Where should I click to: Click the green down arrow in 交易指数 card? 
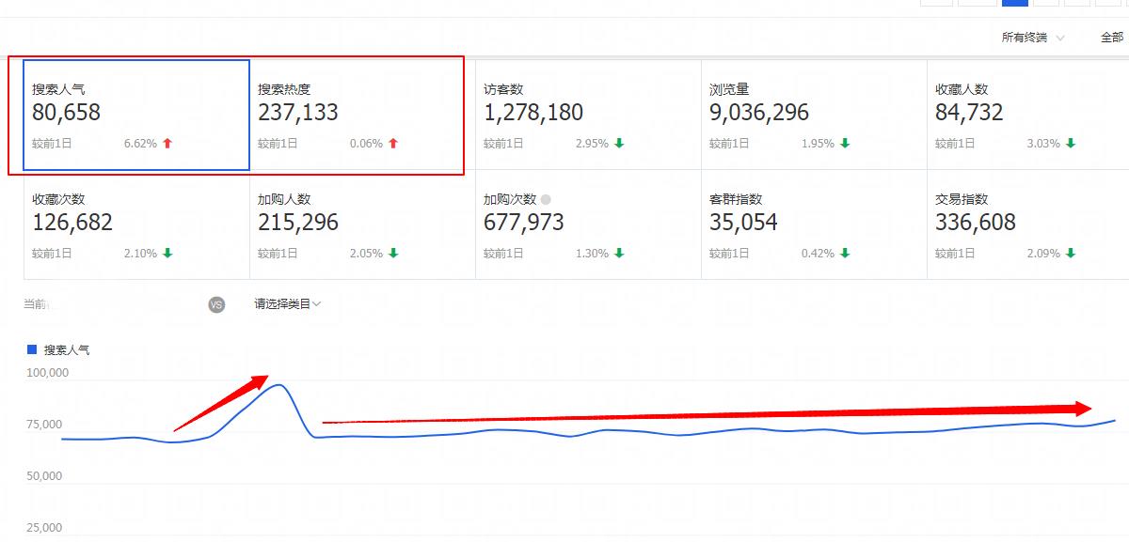point(1071,254)
